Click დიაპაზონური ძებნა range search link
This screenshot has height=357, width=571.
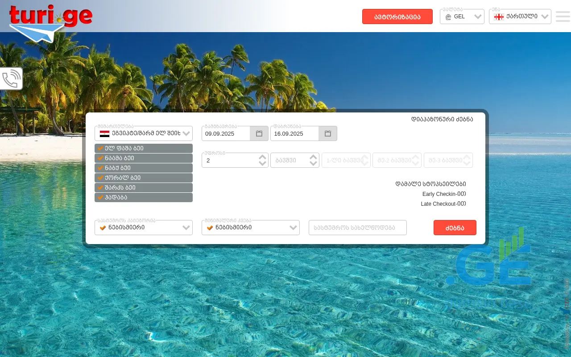point(442,119)
